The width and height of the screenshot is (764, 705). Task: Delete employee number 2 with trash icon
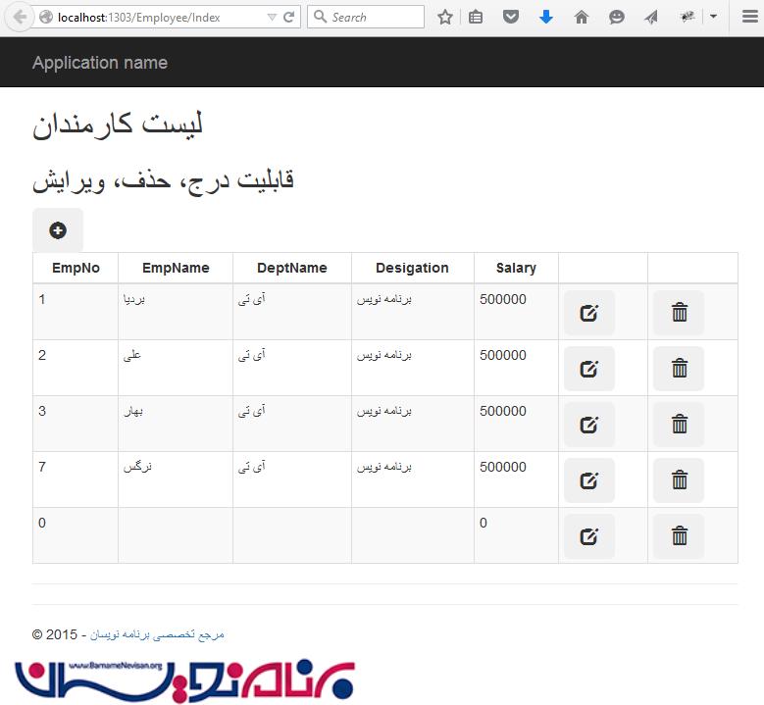pos(679,369)
